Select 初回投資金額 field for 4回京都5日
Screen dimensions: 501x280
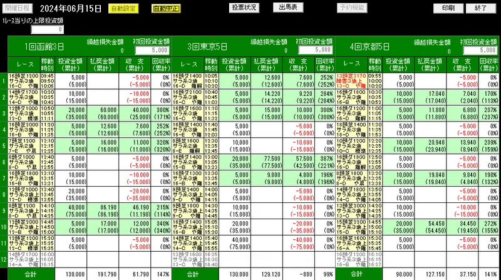click(x=480, y=50)
